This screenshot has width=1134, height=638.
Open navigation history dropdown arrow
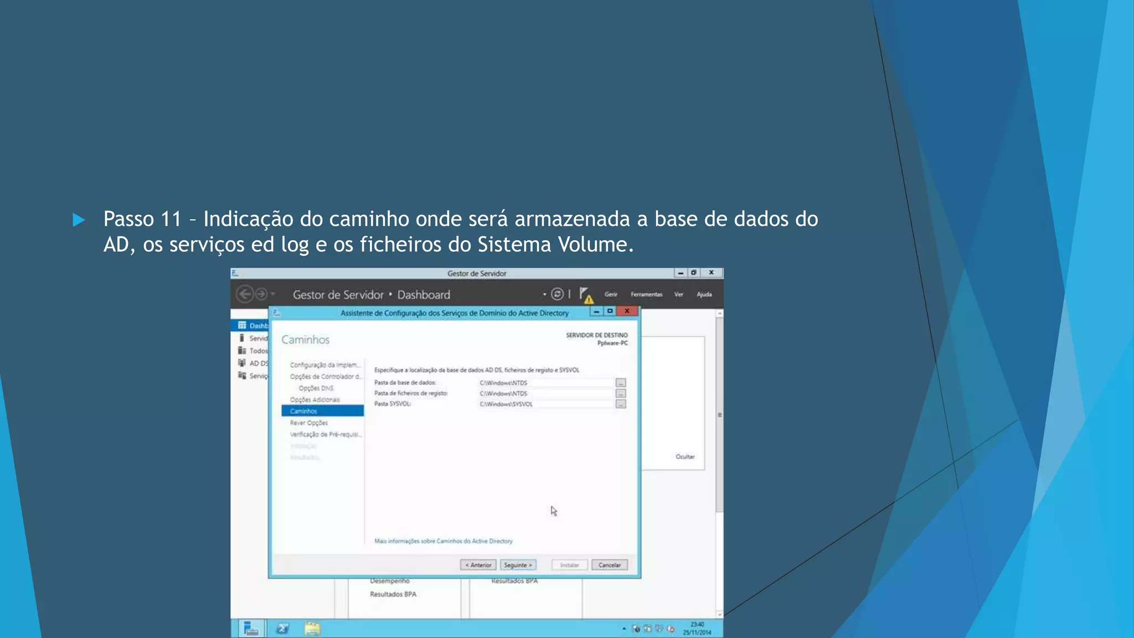tap(273, 294)
